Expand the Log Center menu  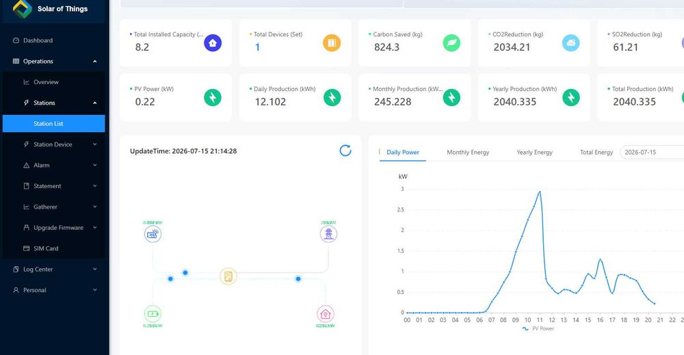[x=53, y=269]
